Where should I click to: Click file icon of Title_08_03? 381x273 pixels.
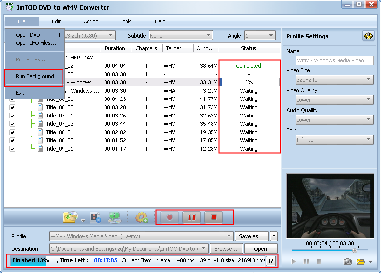pyautogui.click(x=41, y=140)
